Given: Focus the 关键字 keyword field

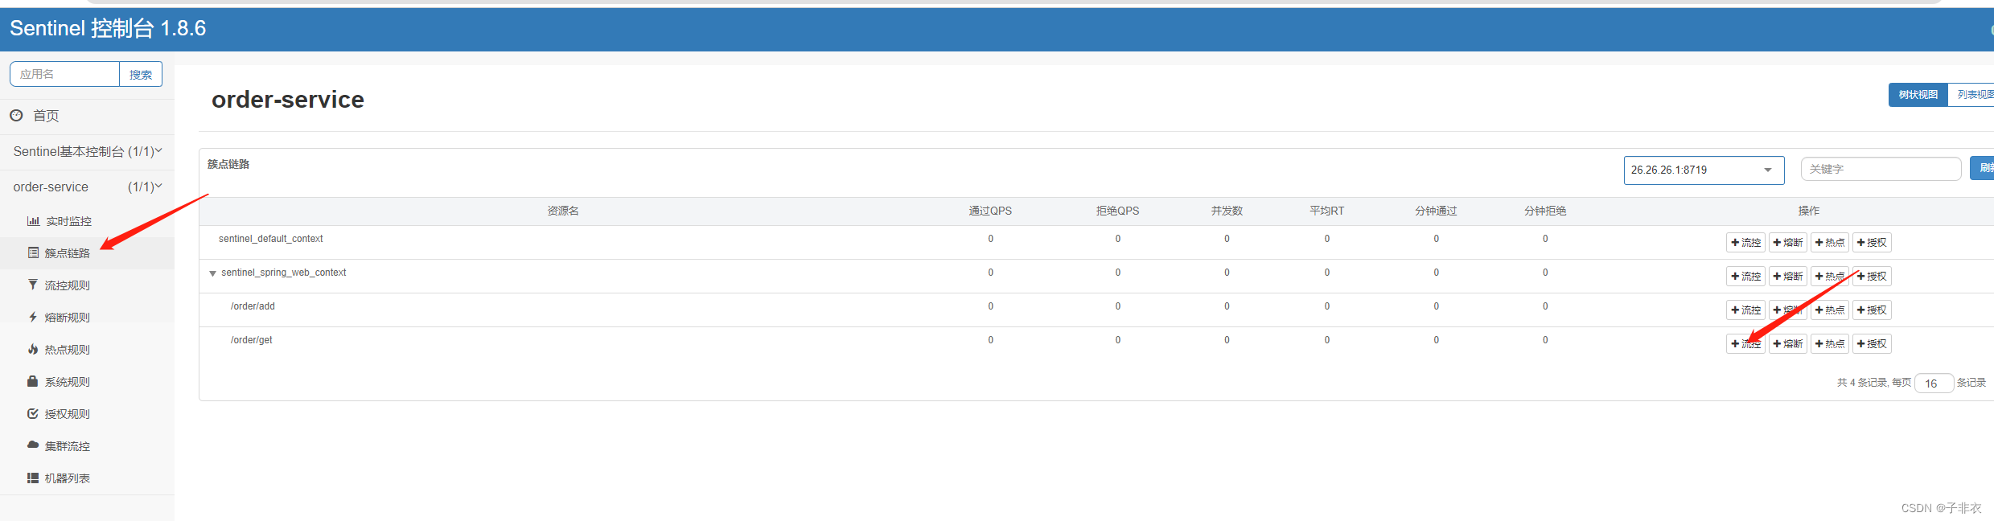Looking at the screenshot, I should click(x=1881, y=169).
